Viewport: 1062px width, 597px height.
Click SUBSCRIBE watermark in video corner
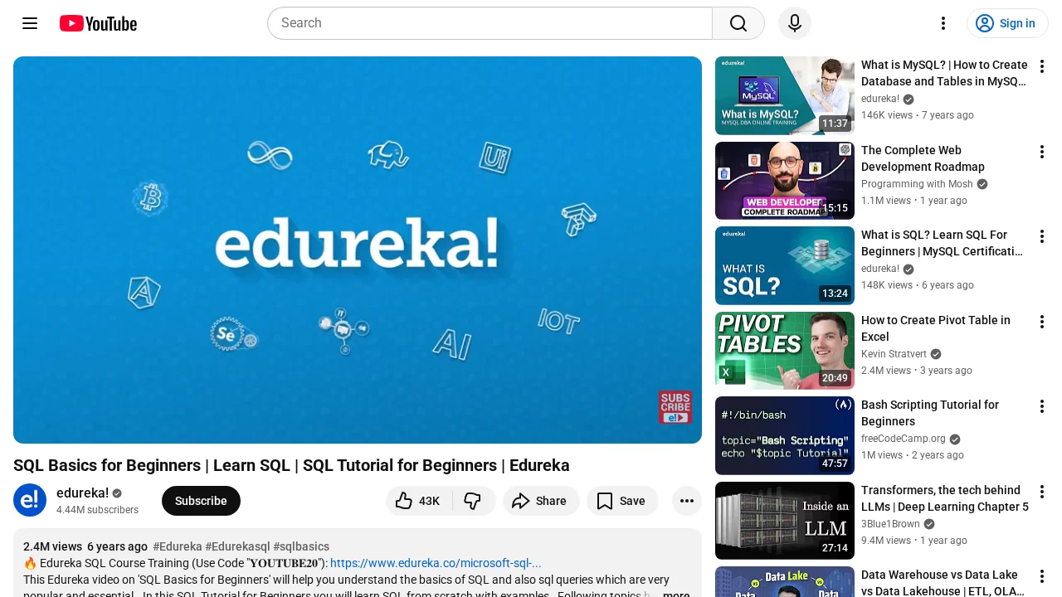tap(675, 407)
